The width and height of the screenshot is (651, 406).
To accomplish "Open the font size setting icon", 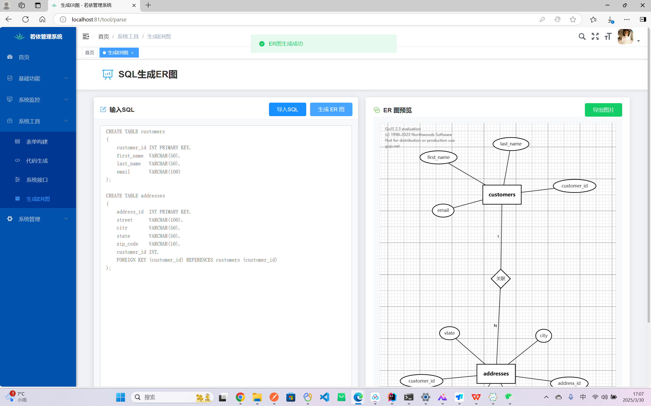I will point(608,36).
